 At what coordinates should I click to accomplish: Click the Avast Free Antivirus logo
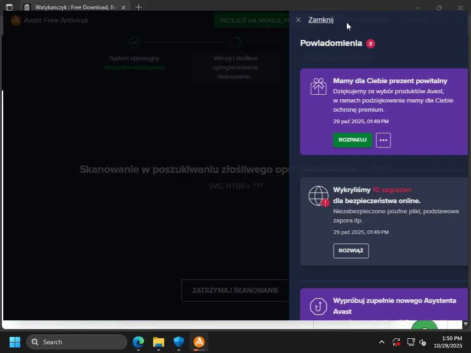point(16,20)
